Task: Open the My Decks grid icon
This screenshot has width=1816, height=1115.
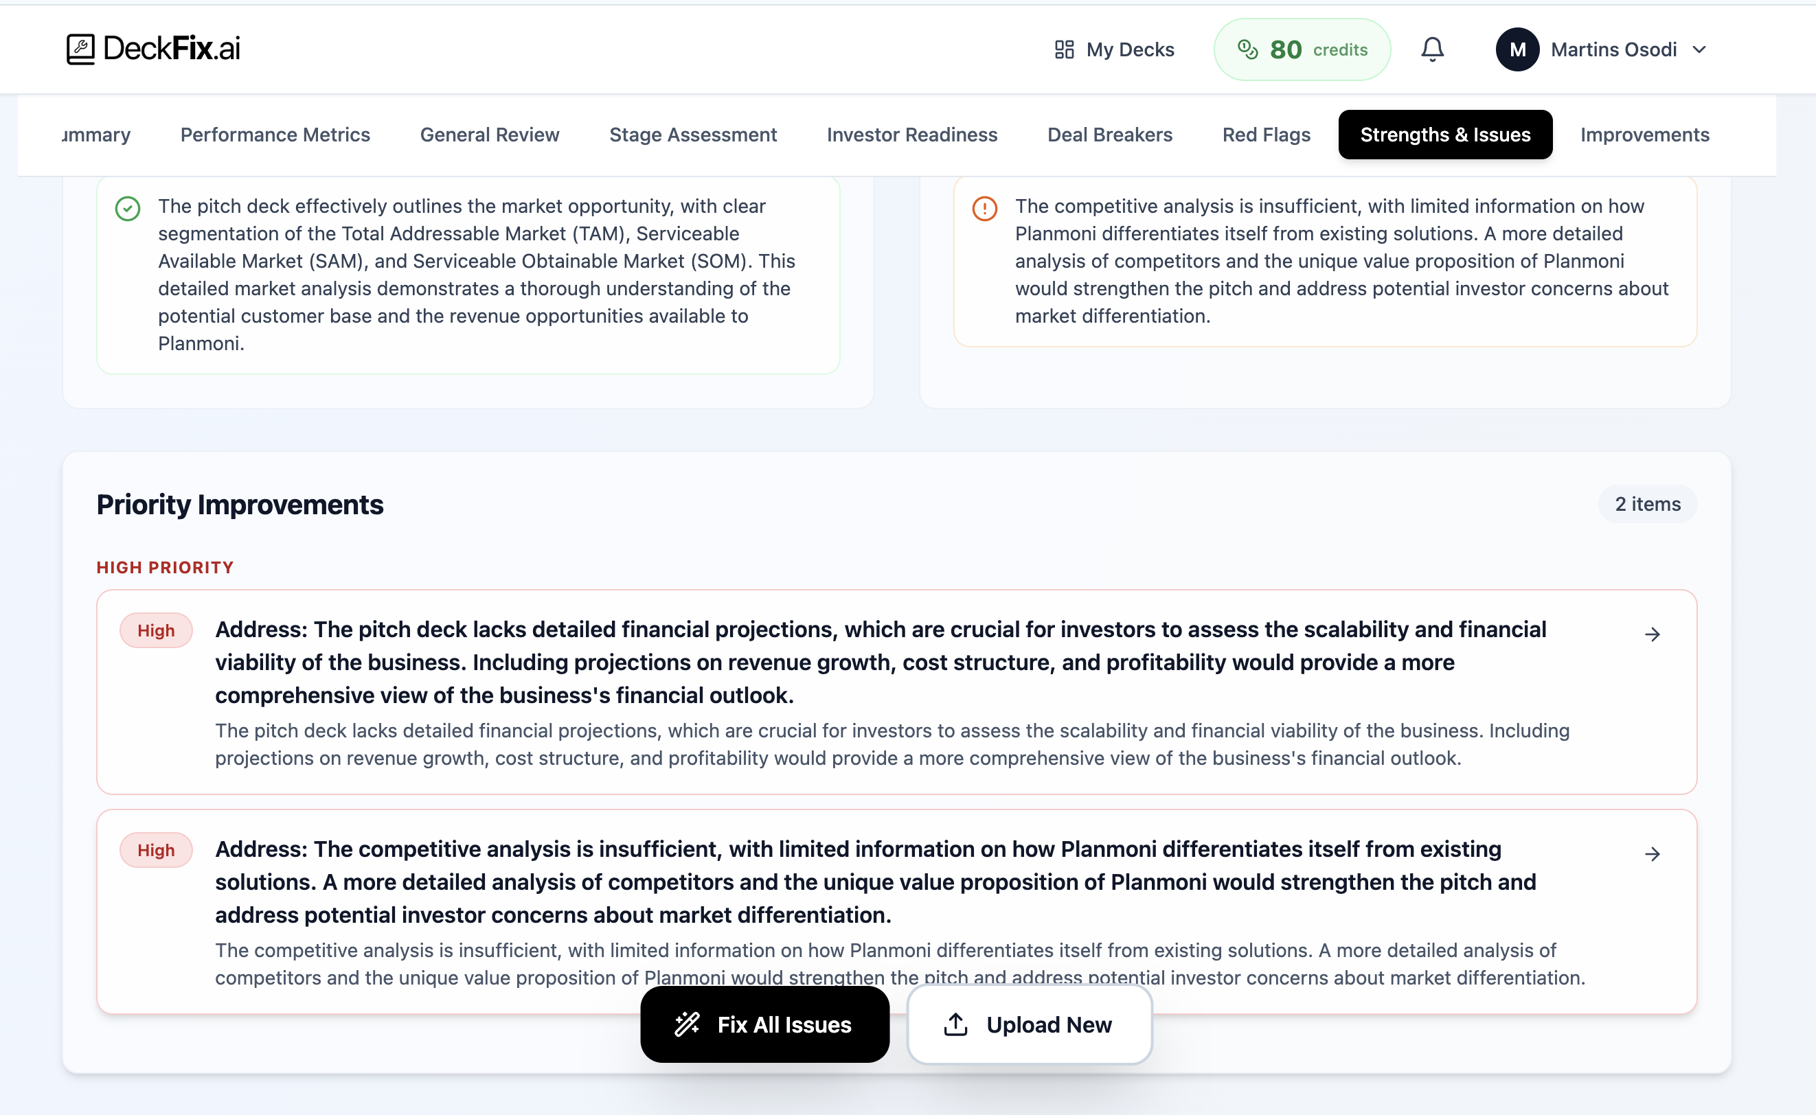Action: tap(1064, 49)
